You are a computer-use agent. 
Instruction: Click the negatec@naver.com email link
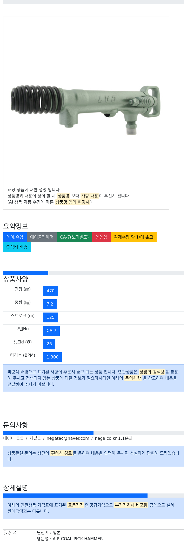point(68,438)
